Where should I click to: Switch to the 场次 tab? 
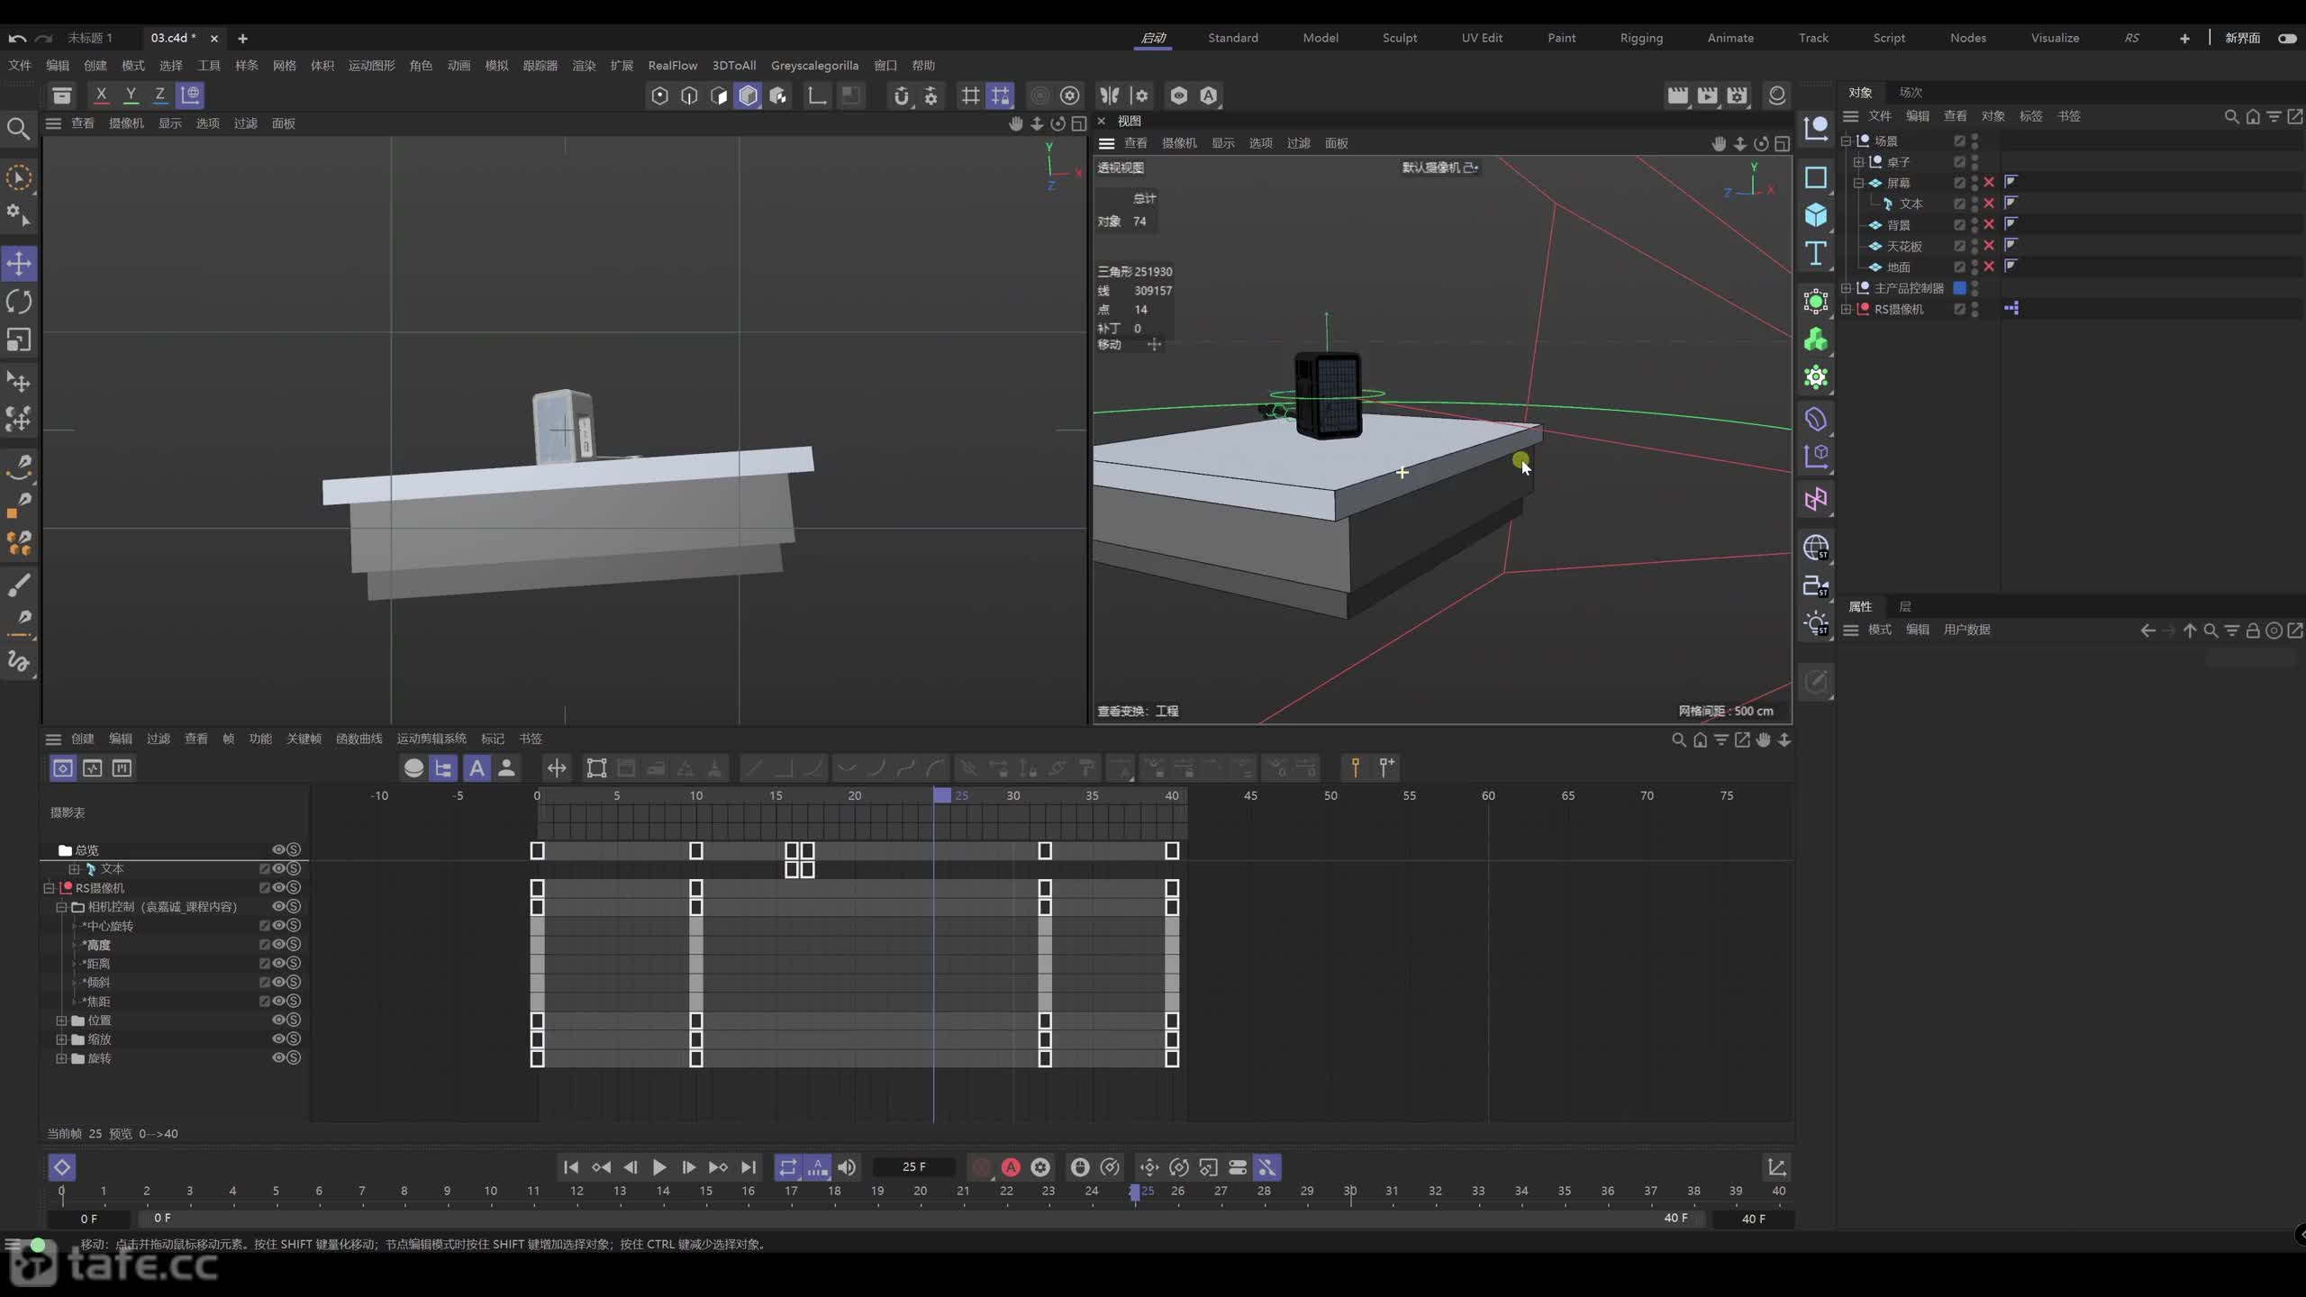click(x=1911, y=92)
